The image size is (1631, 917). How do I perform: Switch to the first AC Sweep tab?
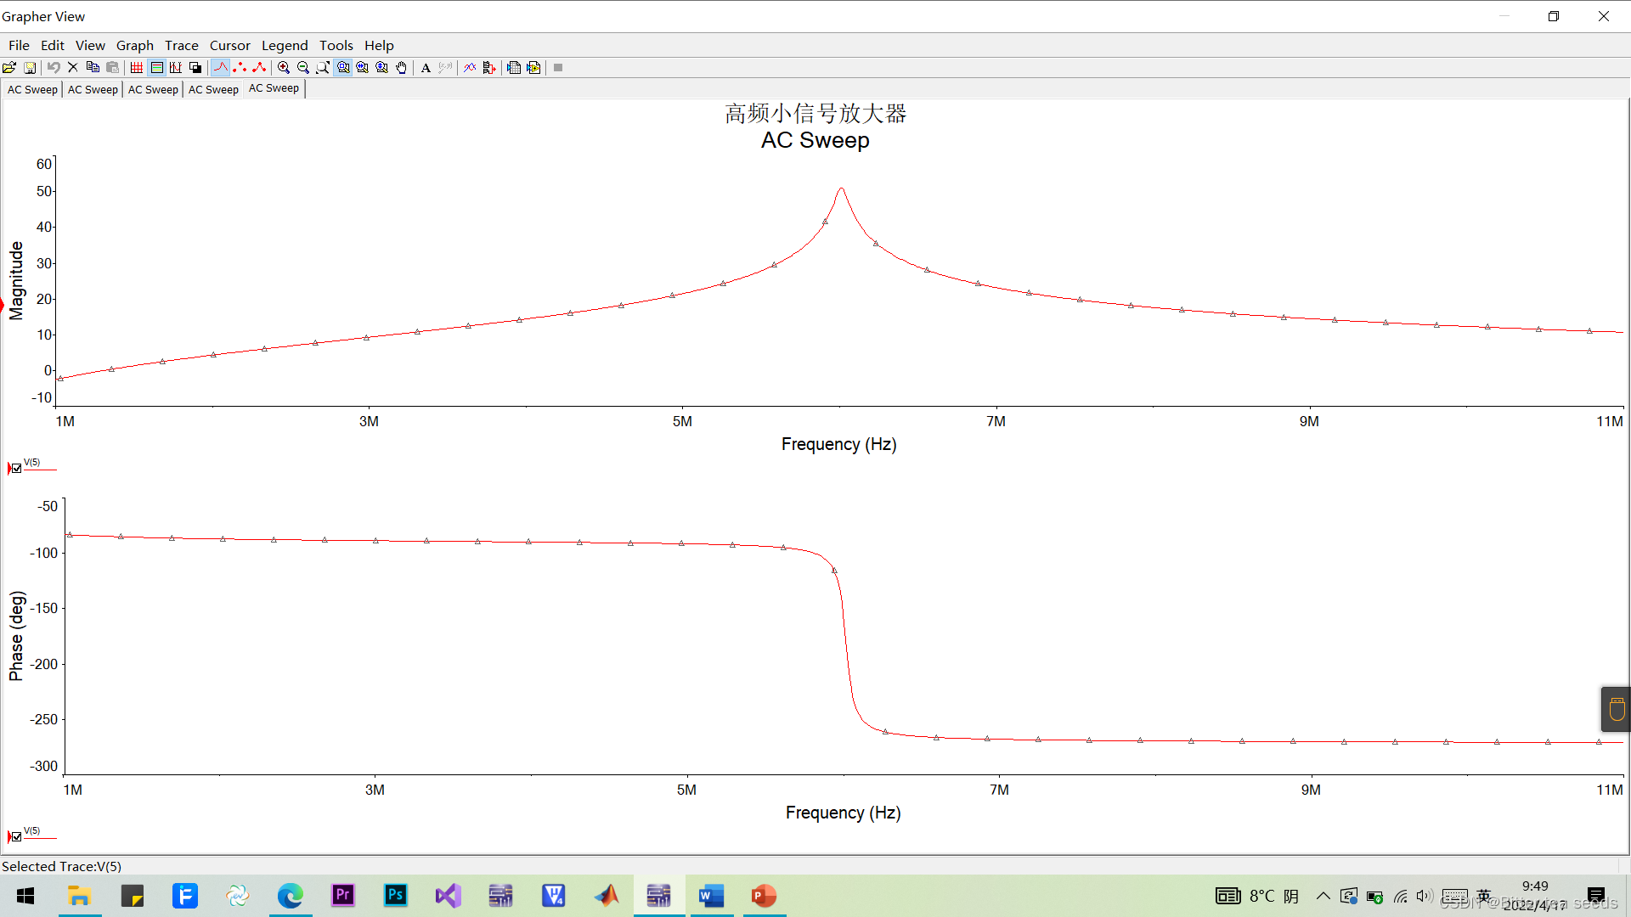tap(32, 89)
